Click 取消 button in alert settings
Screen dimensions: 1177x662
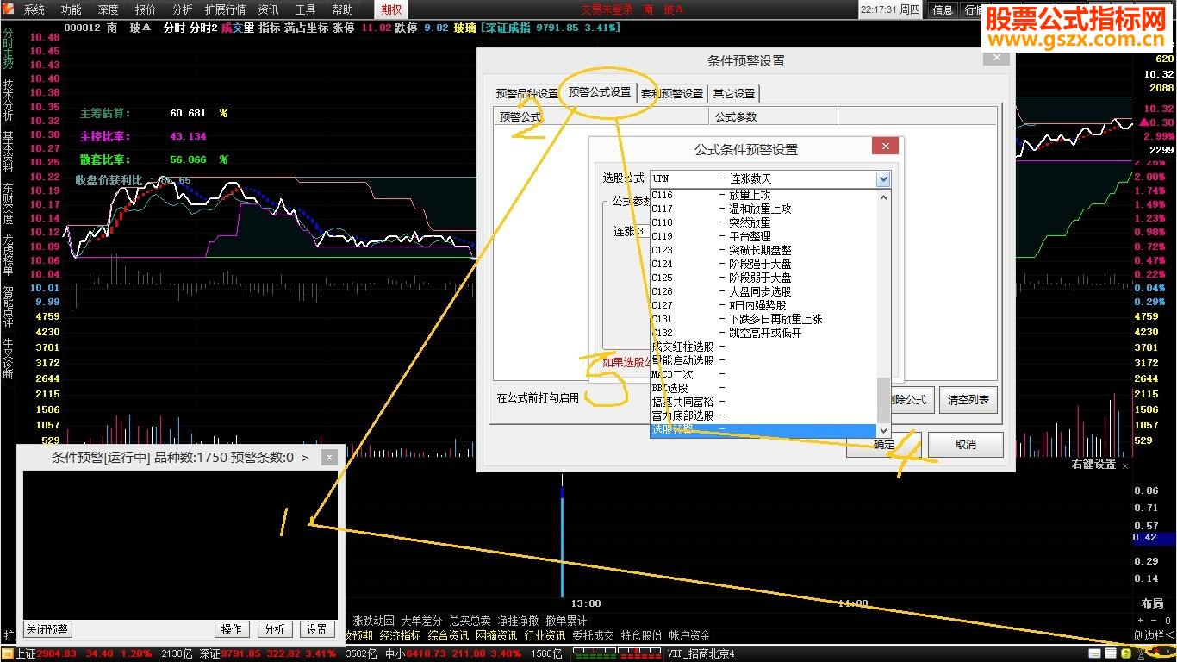(965, 445)
